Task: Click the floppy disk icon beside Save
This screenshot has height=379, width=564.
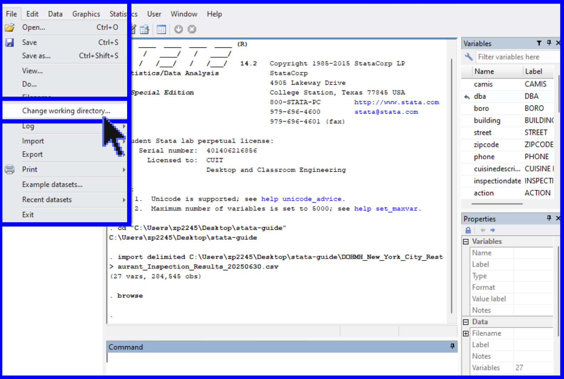Action: pyautogui.click(x=10, y=43)
